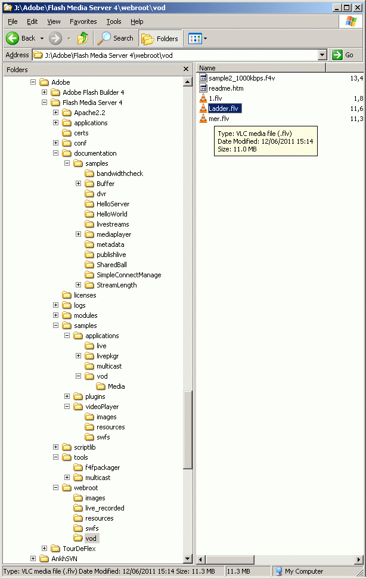Open the Edit menu
366x579 pixels.
[x=32, y=21]
